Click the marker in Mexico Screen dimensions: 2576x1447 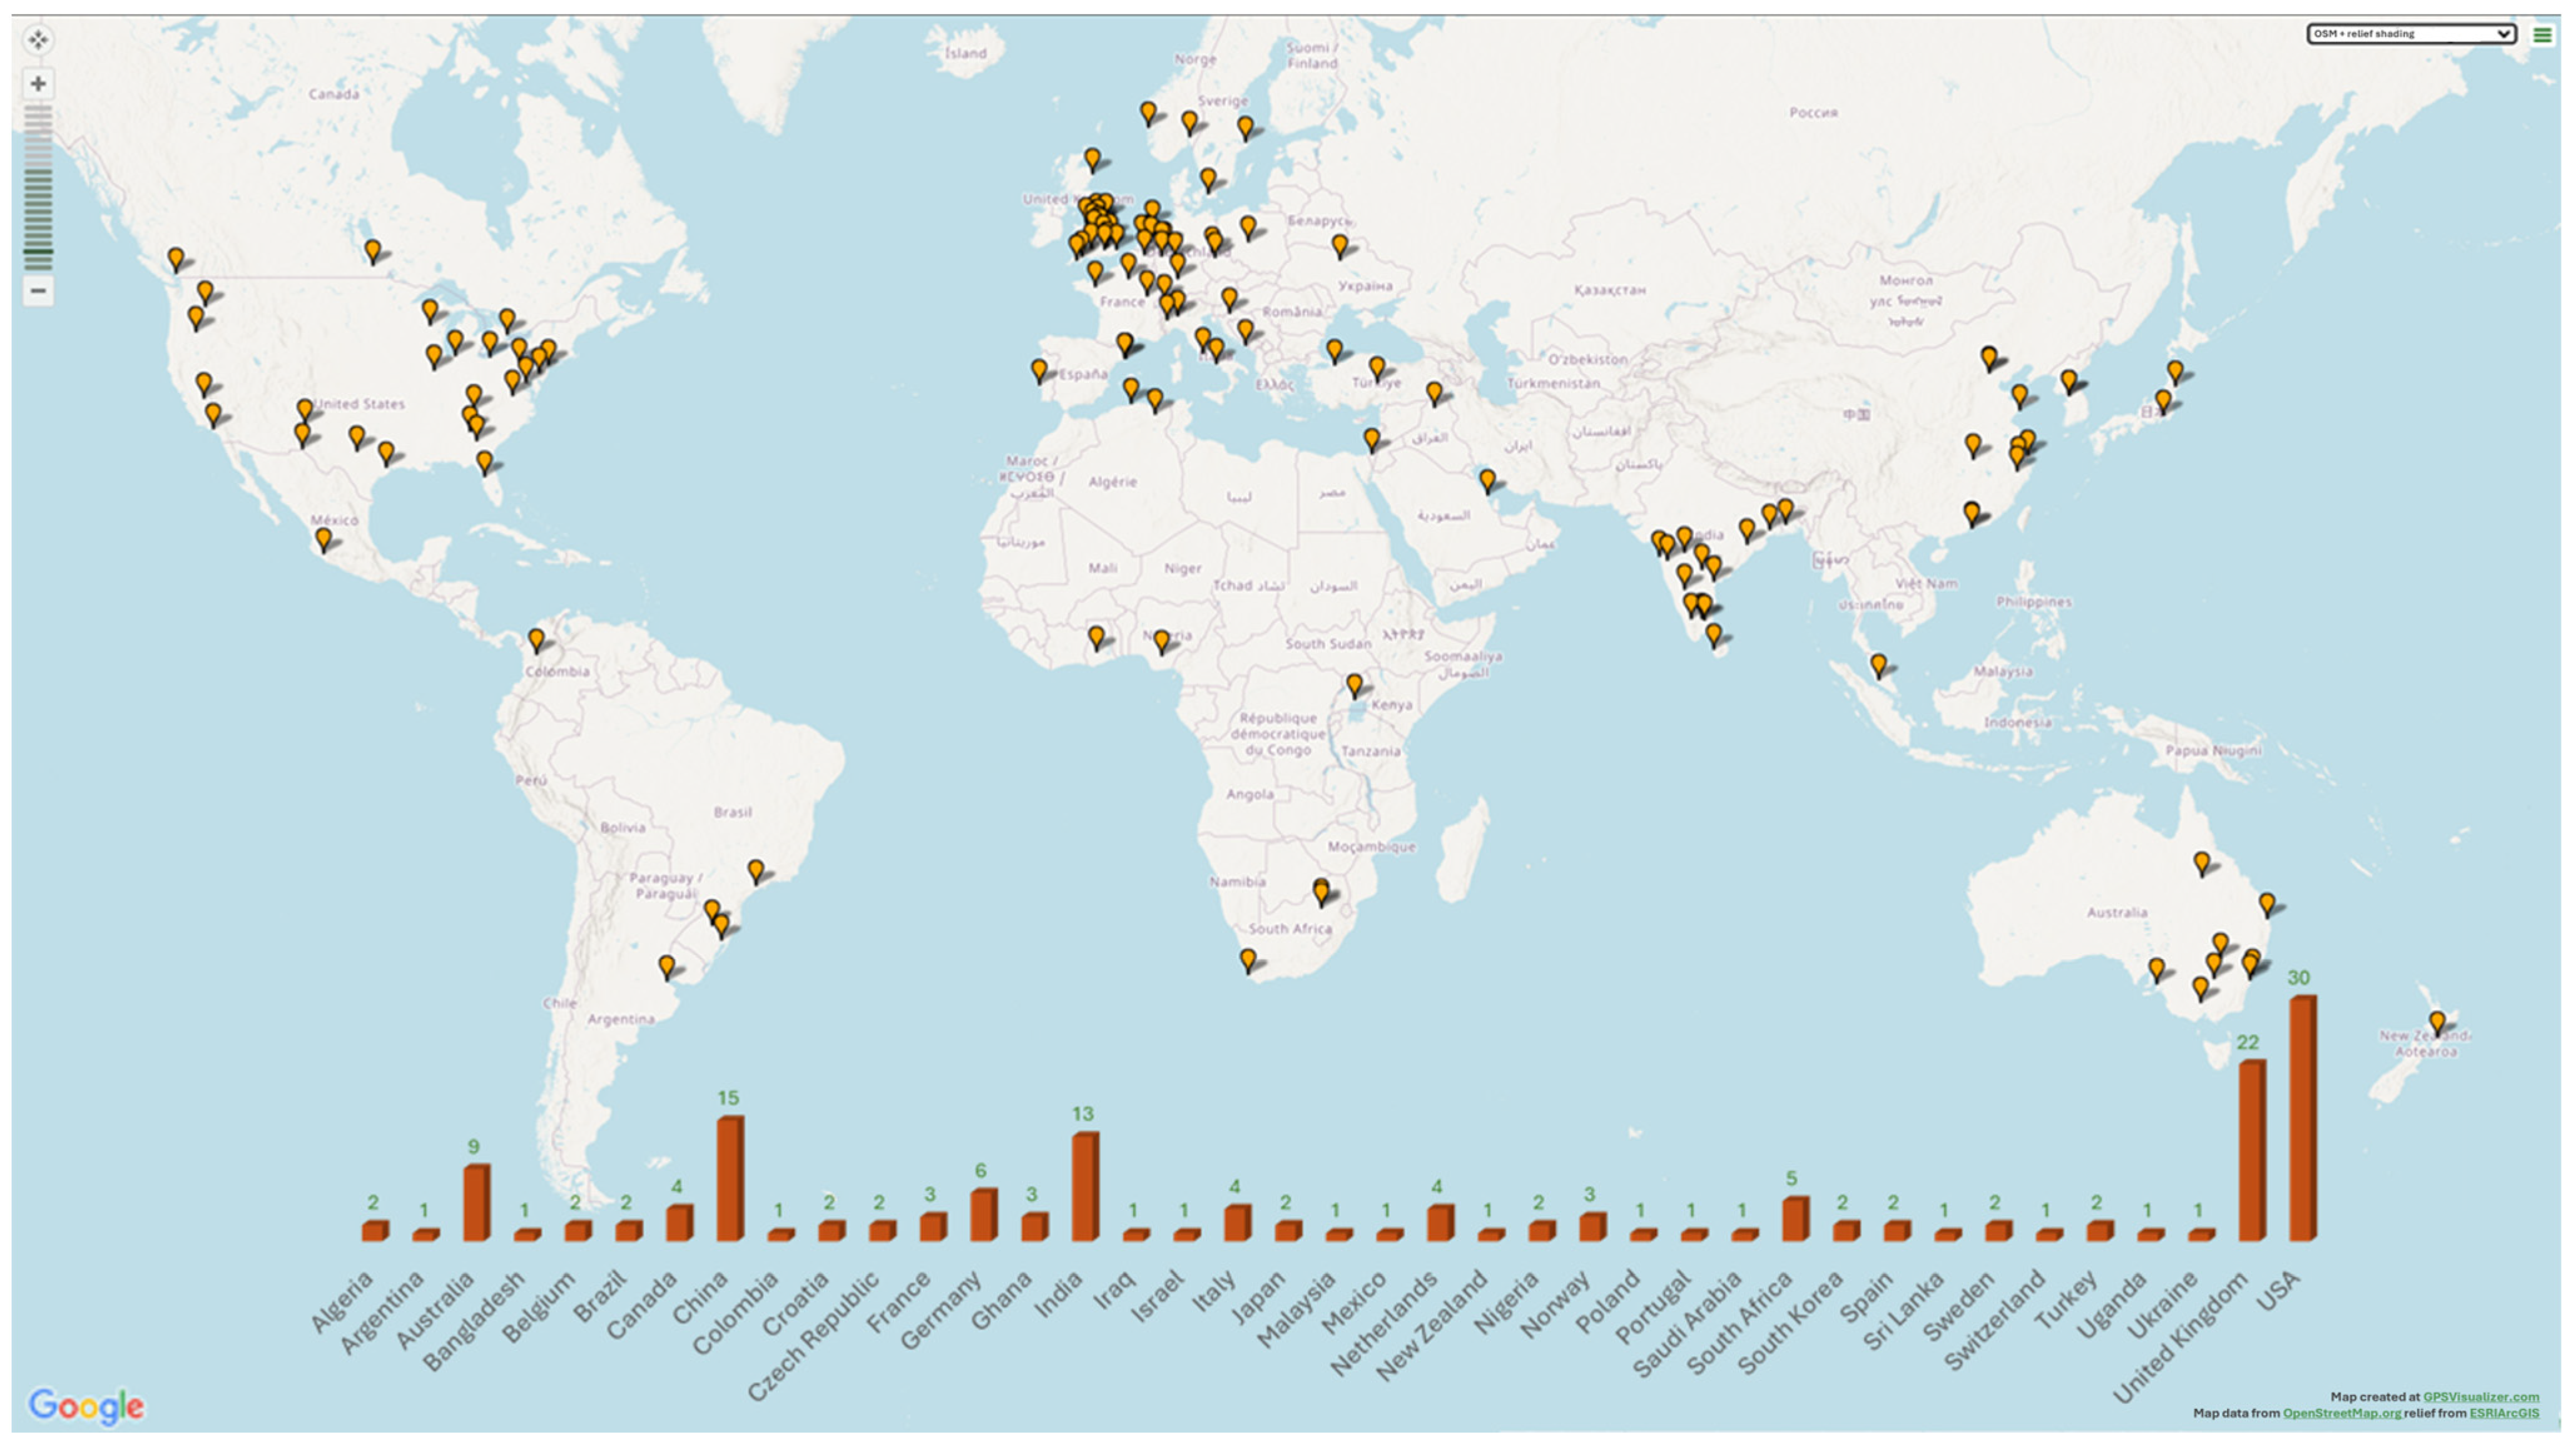[323, 538]
